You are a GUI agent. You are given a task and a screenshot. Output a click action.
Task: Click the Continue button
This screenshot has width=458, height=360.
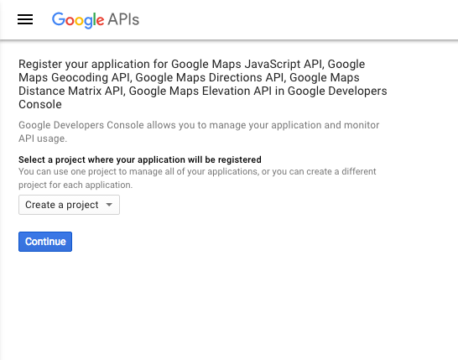[x=45, y=242]
